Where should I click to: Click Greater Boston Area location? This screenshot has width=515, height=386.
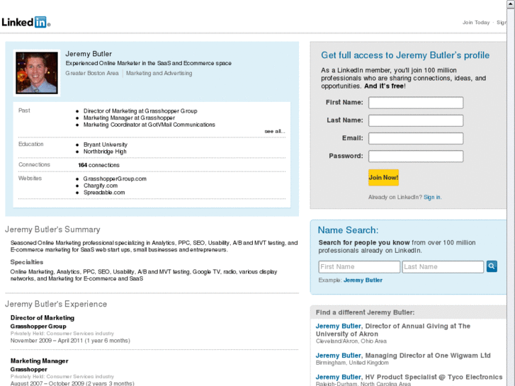[x=91, y=73]
